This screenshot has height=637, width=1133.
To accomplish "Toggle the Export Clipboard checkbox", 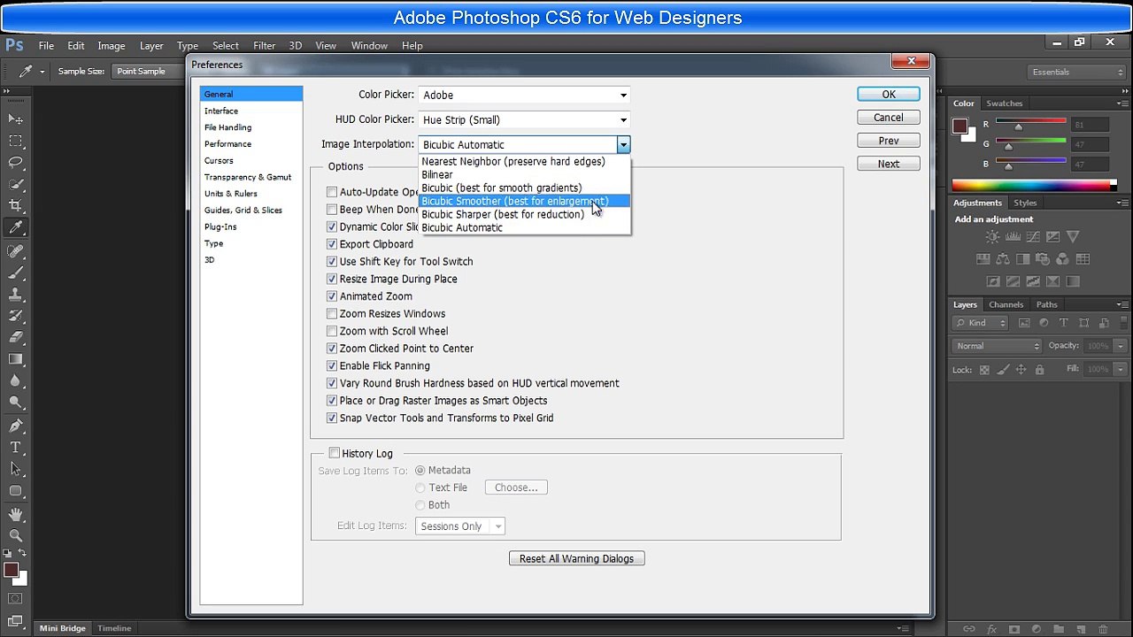I will point(332,244).
